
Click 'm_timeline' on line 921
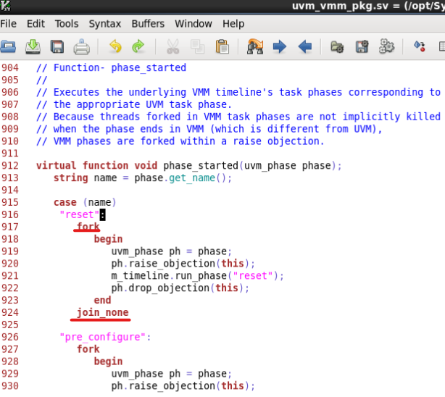[140, 276]
